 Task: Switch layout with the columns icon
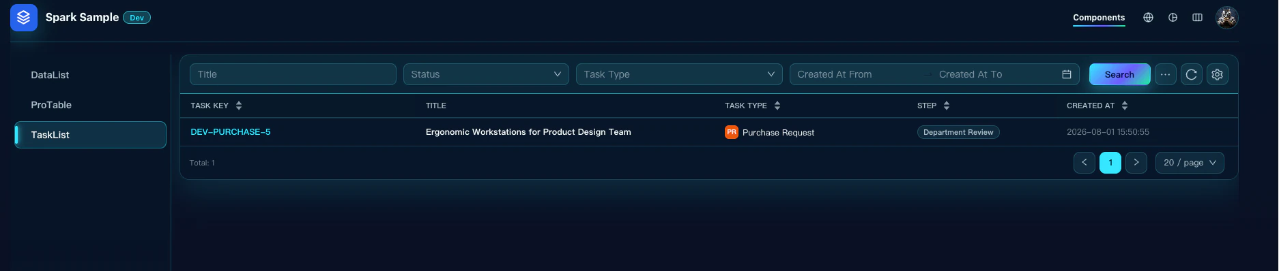1197,18
